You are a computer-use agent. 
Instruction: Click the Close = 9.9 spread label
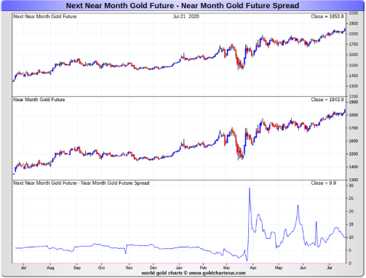[323, 183]
